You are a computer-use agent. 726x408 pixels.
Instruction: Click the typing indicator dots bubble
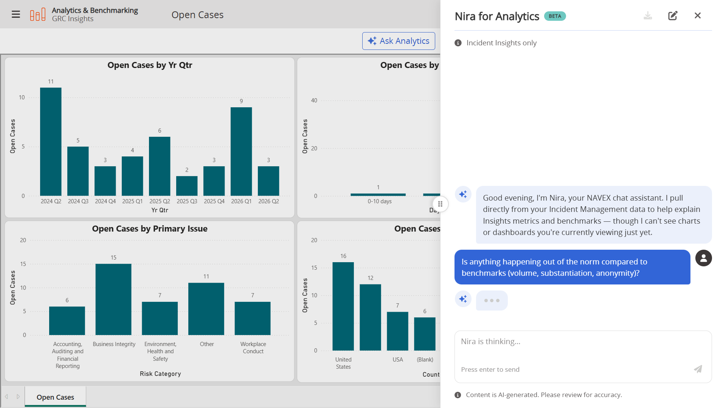pyautogui.click(x=492, y=300)
